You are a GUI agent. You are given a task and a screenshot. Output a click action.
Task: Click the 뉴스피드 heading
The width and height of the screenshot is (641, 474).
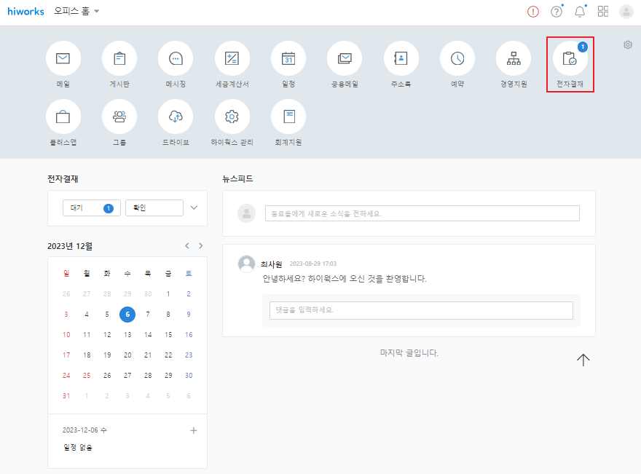click(237, 178)
